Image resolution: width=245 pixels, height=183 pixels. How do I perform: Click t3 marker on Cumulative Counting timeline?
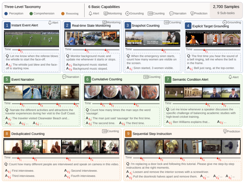(135, 105)
